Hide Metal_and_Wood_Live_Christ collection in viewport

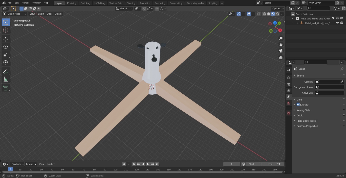pos(337,18)
